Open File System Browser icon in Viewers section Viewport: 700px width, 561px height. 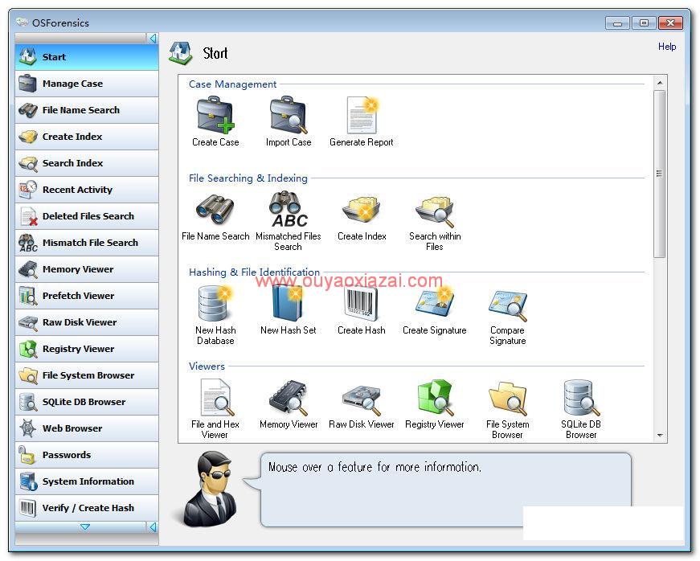[x=508, y=398]
